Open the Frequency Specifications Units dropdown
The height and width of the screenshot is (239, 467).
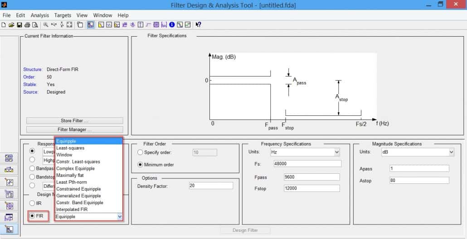[x=337, y=152]
